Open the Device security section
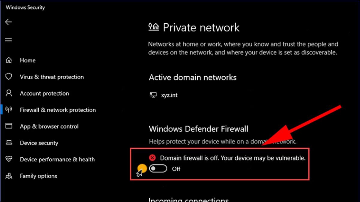Screen dimensions: 360x202 click(x=39, y=143)
